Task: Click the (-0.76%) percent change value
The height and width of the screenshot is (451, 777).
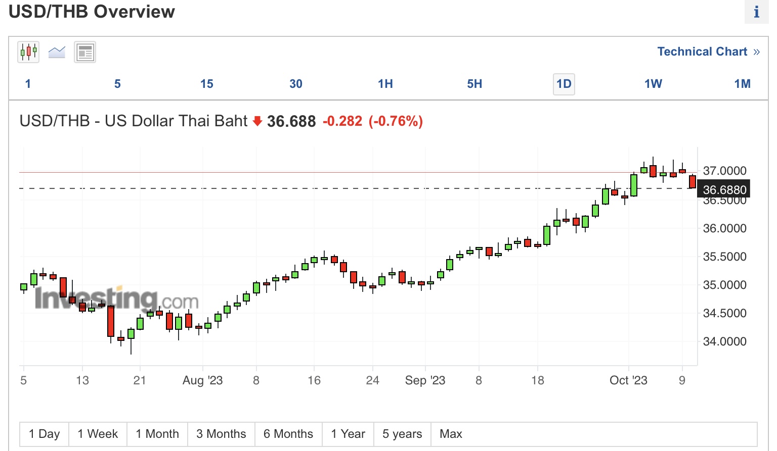Action: click(396, 121)
